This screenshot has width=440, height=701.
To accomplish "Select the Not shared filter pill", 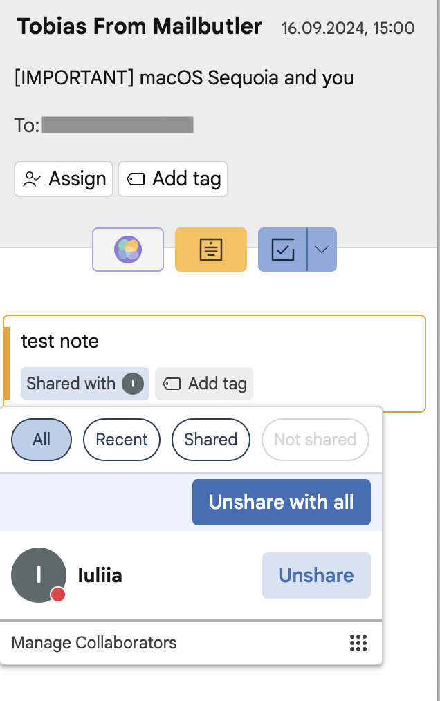I will tap(315, 440).
